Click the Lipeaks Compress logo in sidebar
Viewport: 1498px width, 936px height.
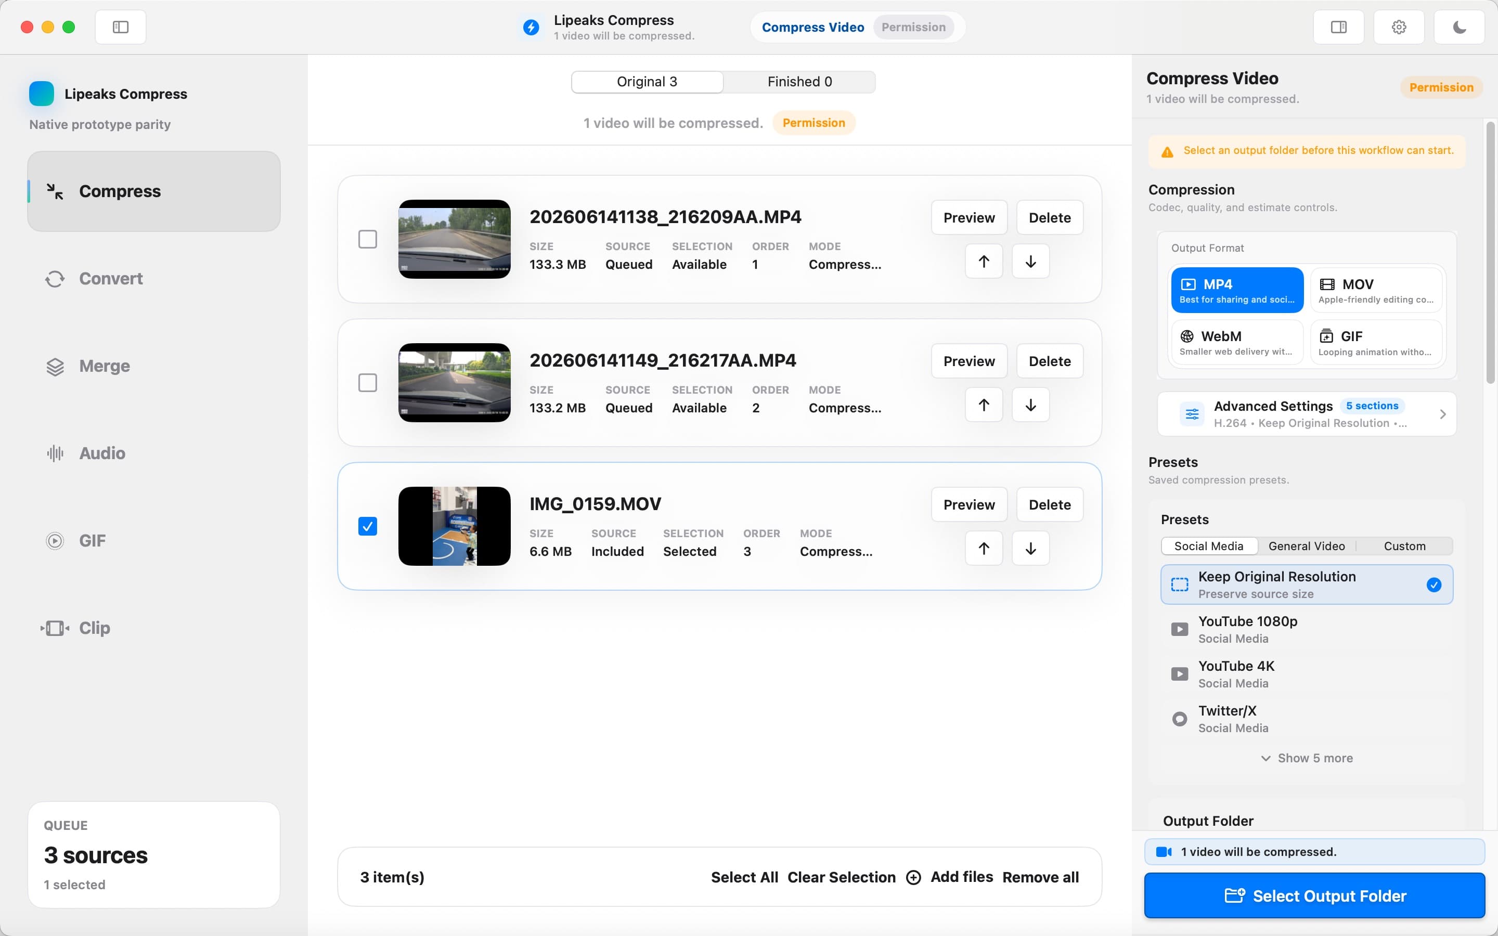pyautogui.click(x=42, y=94)
